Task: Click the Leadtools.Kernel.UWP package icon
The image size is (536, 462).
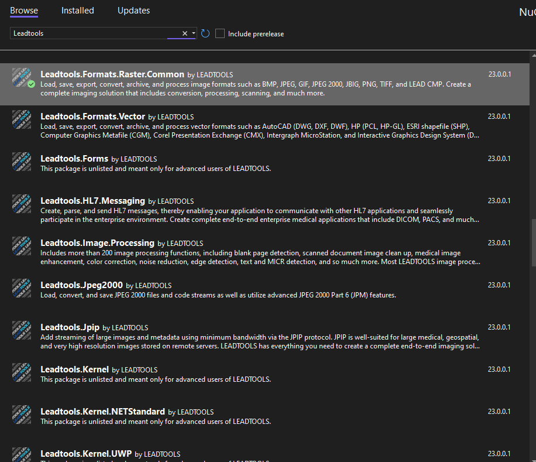Action: coord(22,454)
